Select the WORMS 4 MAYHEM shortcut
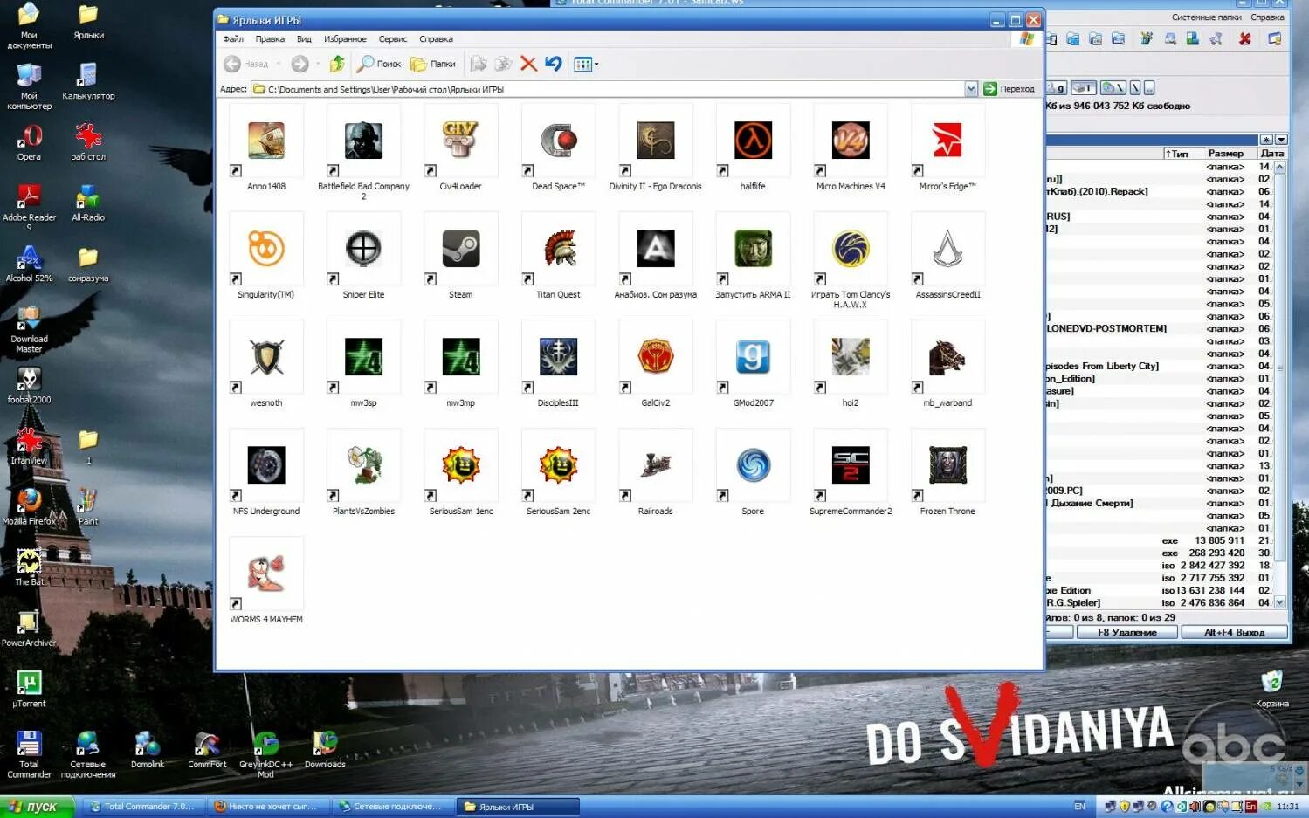The image size is (1309, 818). tap(266, 574)
